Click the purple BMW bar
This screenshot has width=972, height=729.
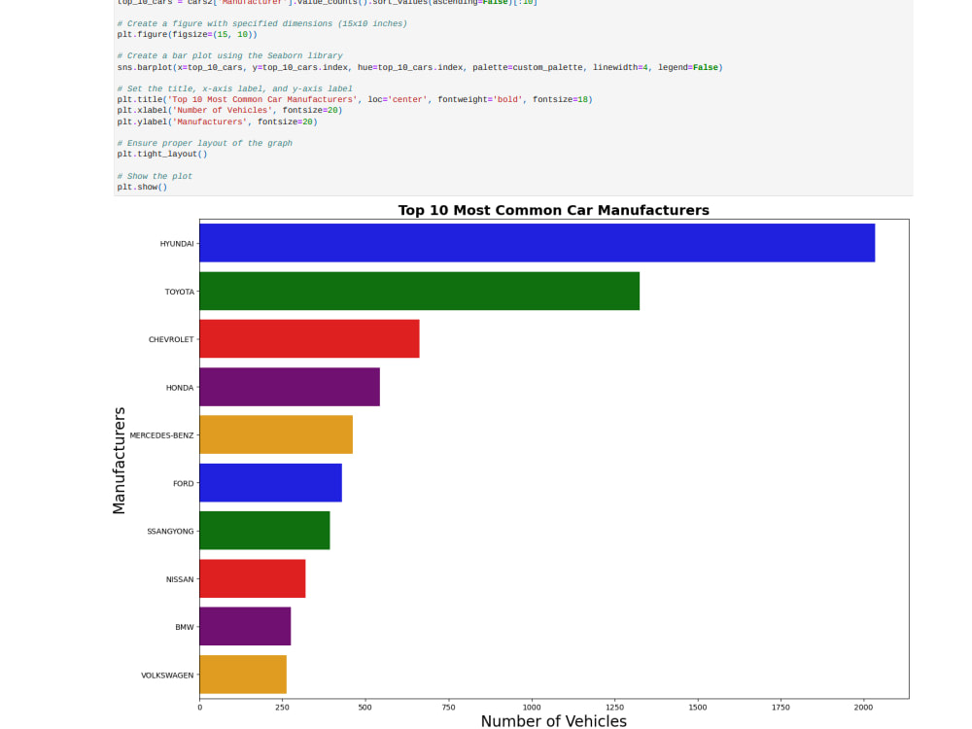coord(245,626)
